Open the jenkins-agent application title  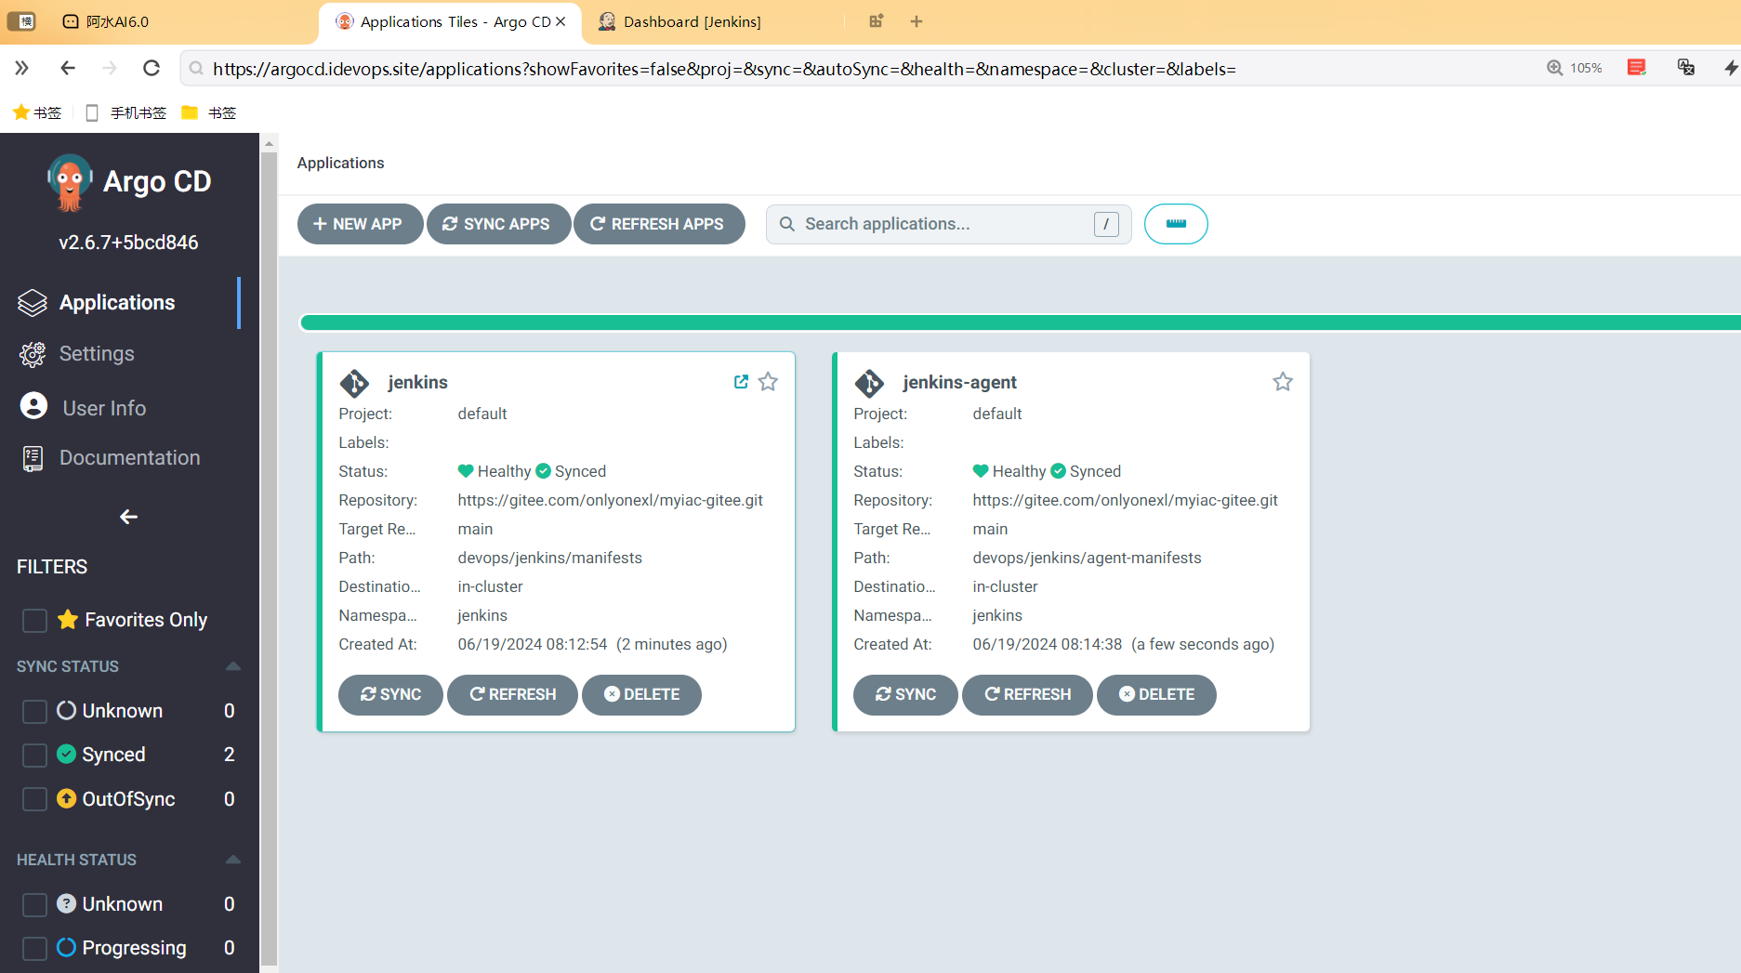960,382
